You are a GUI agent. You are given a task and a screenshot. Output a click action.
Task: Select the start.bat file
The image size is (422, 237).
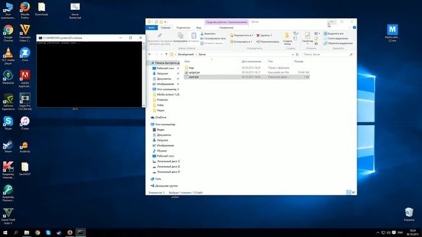[x=247, y=77]
